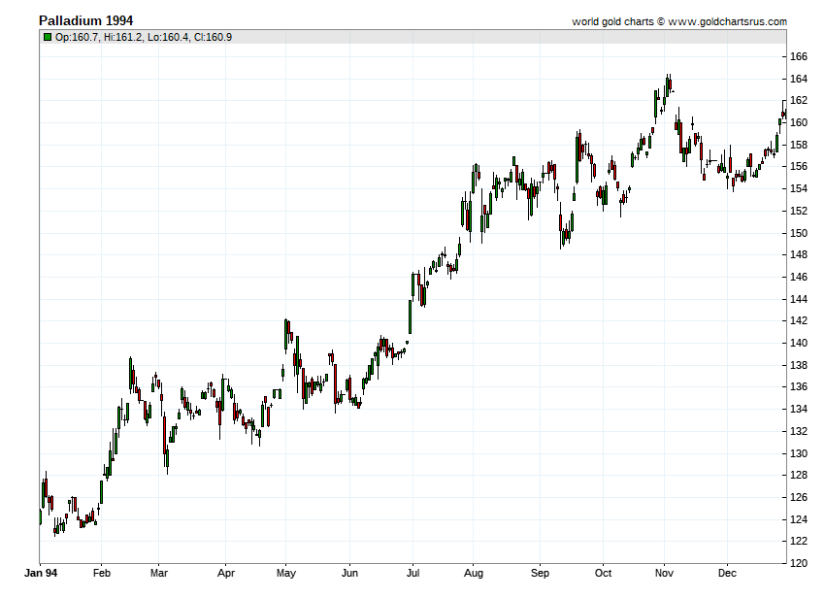The height and width of the screenshot is (598, 825).
Task: Click the 120 price axis label
Action: 799,563
